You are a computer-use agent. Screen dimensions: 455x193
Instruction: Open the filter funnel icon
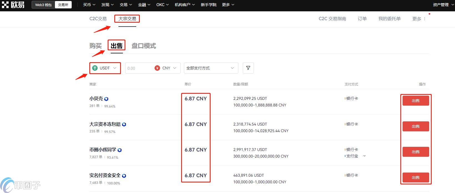tap(248, 68)
